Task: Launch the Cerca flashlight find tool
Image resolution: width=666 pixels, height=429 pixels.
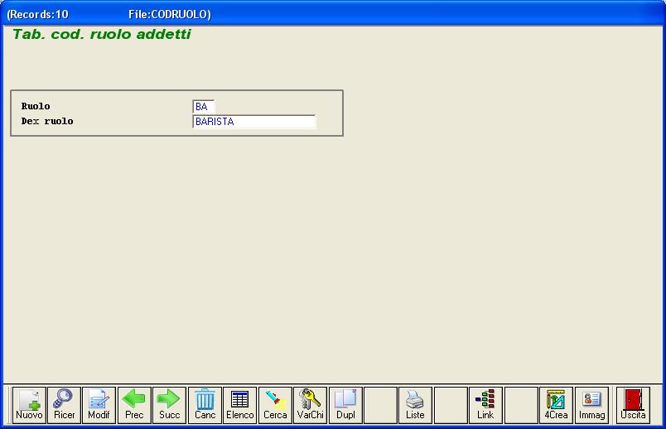Action: coord(275,404)
